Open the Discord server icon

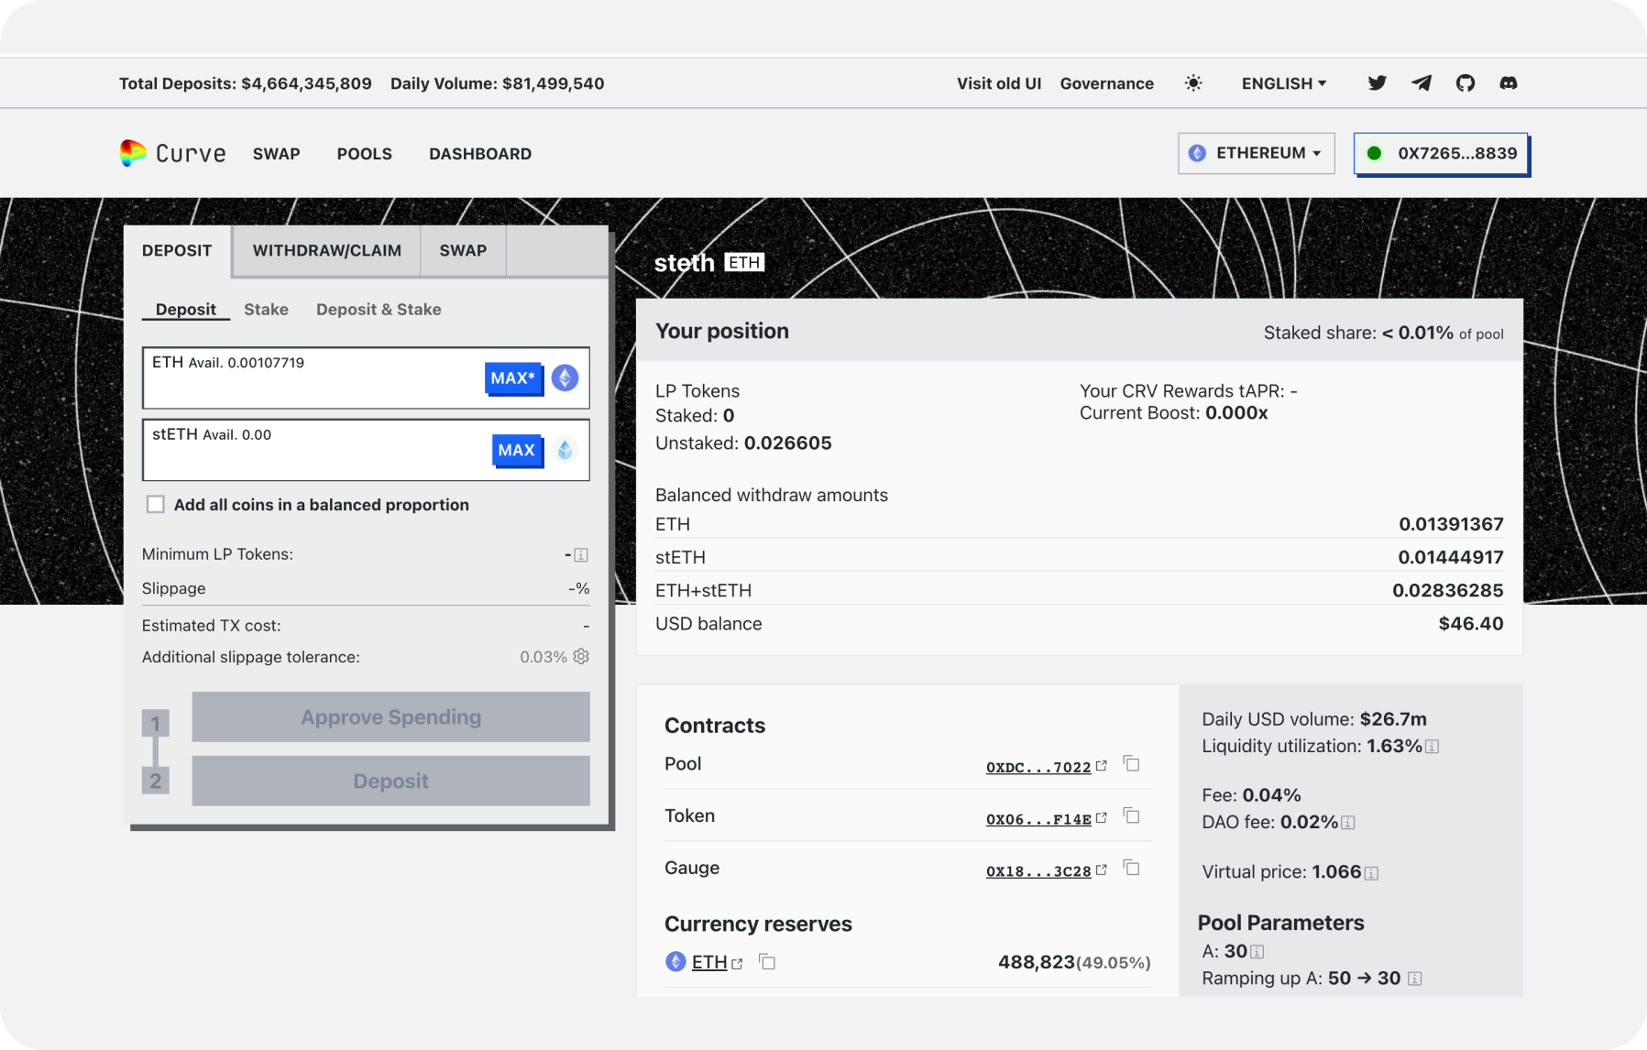coord(1509,83)
